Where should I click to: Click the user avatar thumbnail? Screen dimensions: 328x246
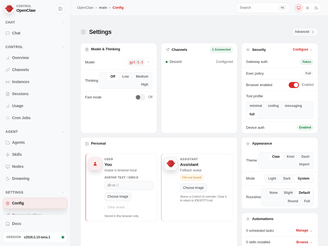[x=95, y=164]
